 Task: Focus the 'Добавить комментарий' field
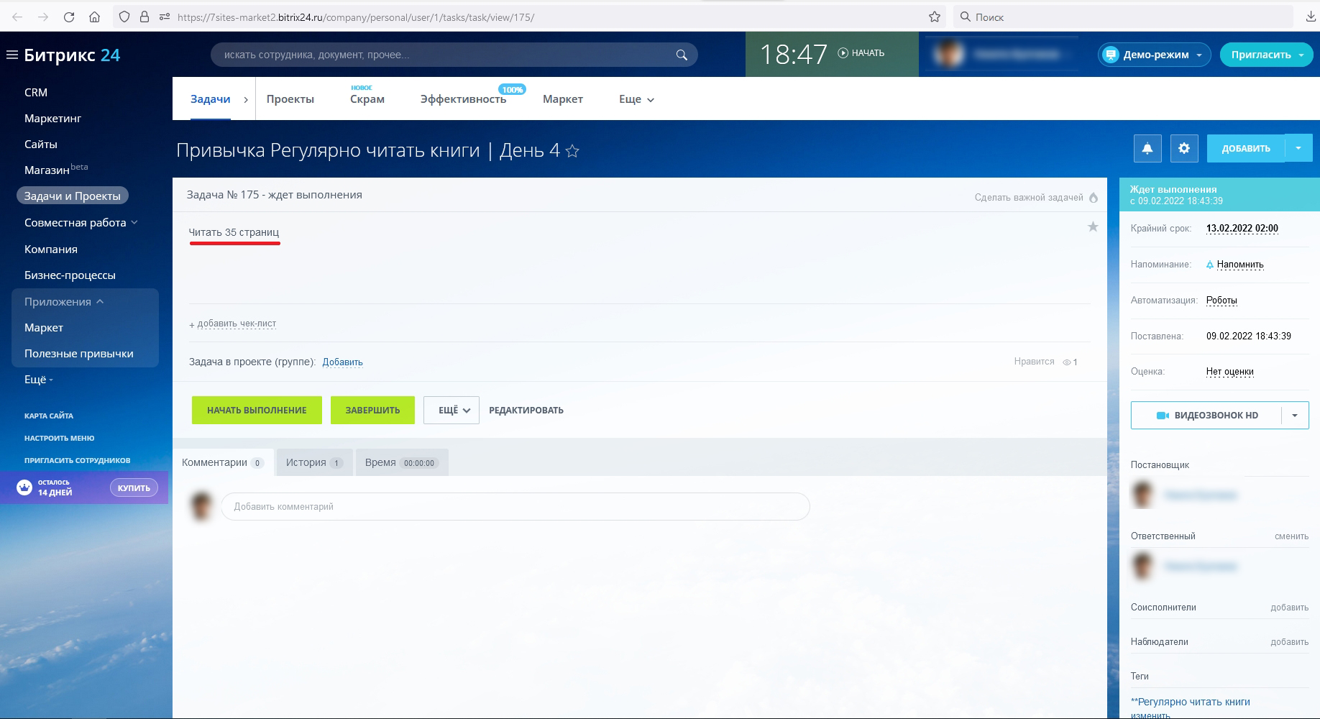[x=515, y=506]
